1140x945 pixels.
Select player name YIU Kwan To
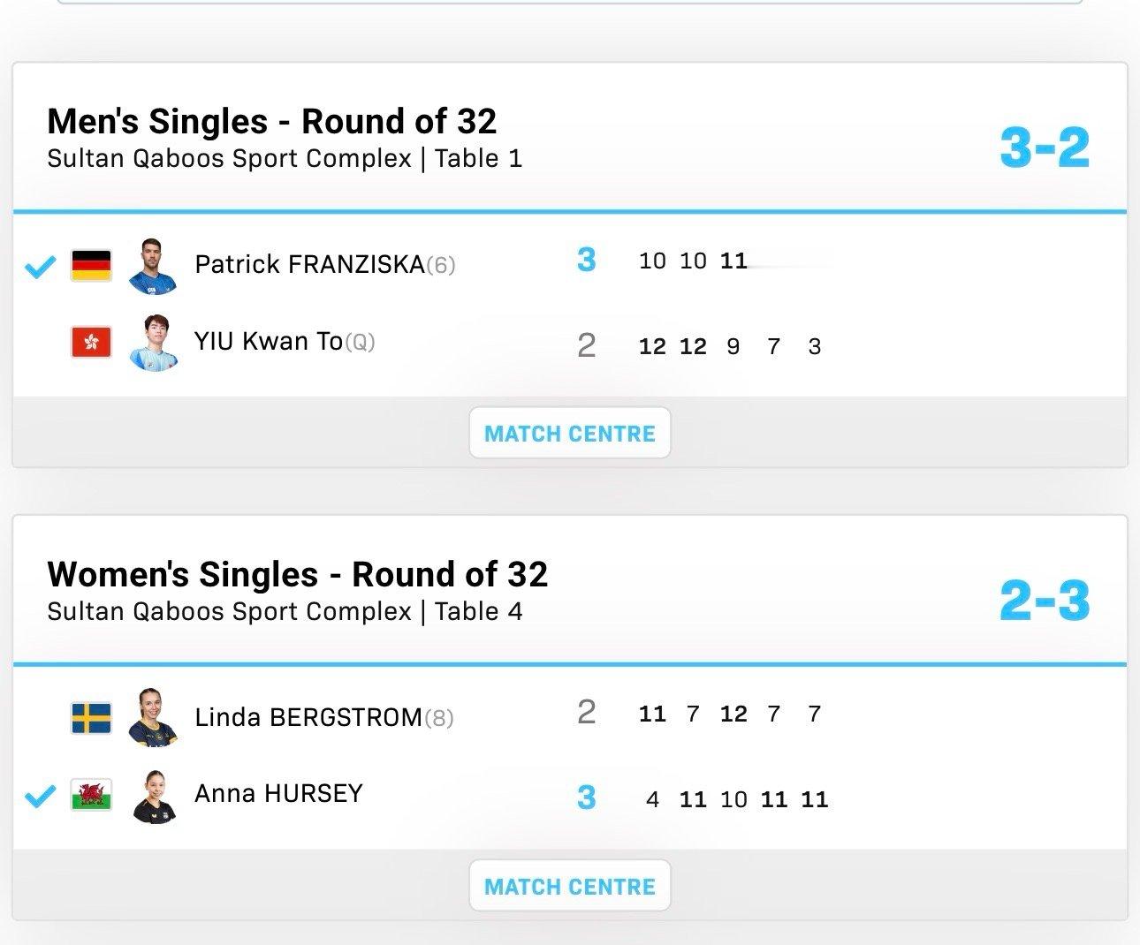point(269,341)
